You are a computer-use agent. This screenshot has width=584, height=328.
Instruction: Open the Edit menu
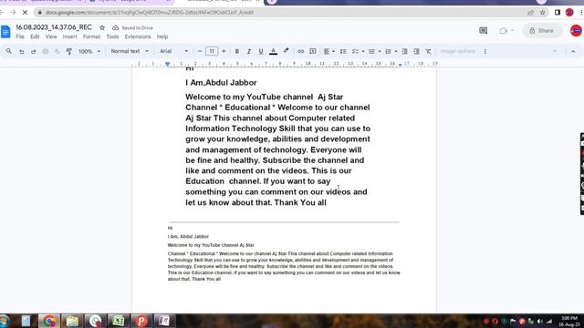35,36
